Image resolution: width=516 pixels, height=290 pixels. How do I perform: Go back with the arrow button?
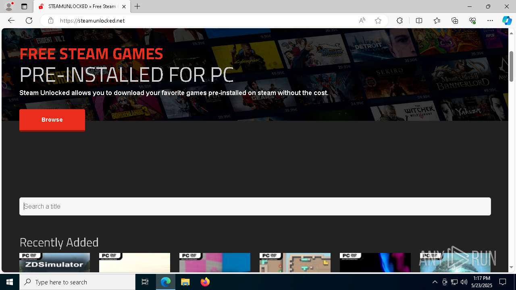pyautogui.click(x=11, y=21)
